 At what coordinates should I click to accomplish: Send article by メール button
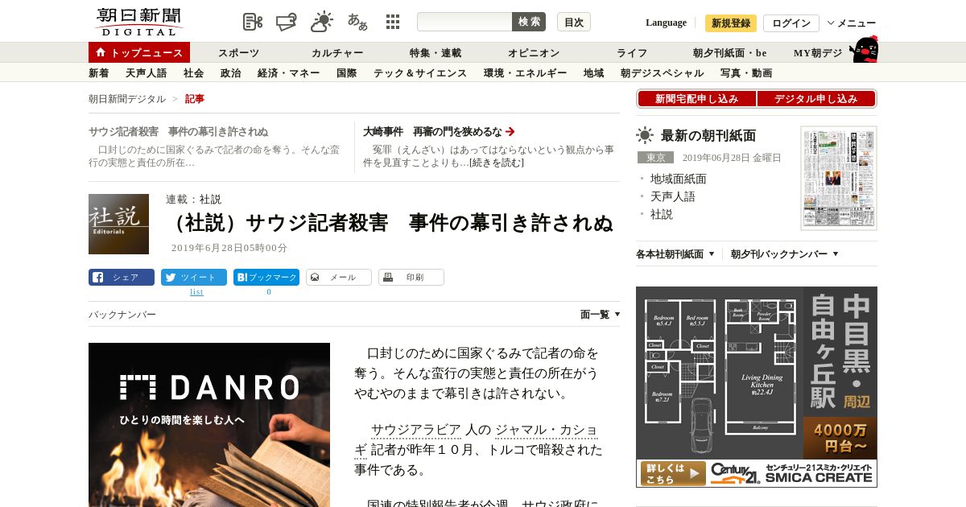click(x=339, y=278)
